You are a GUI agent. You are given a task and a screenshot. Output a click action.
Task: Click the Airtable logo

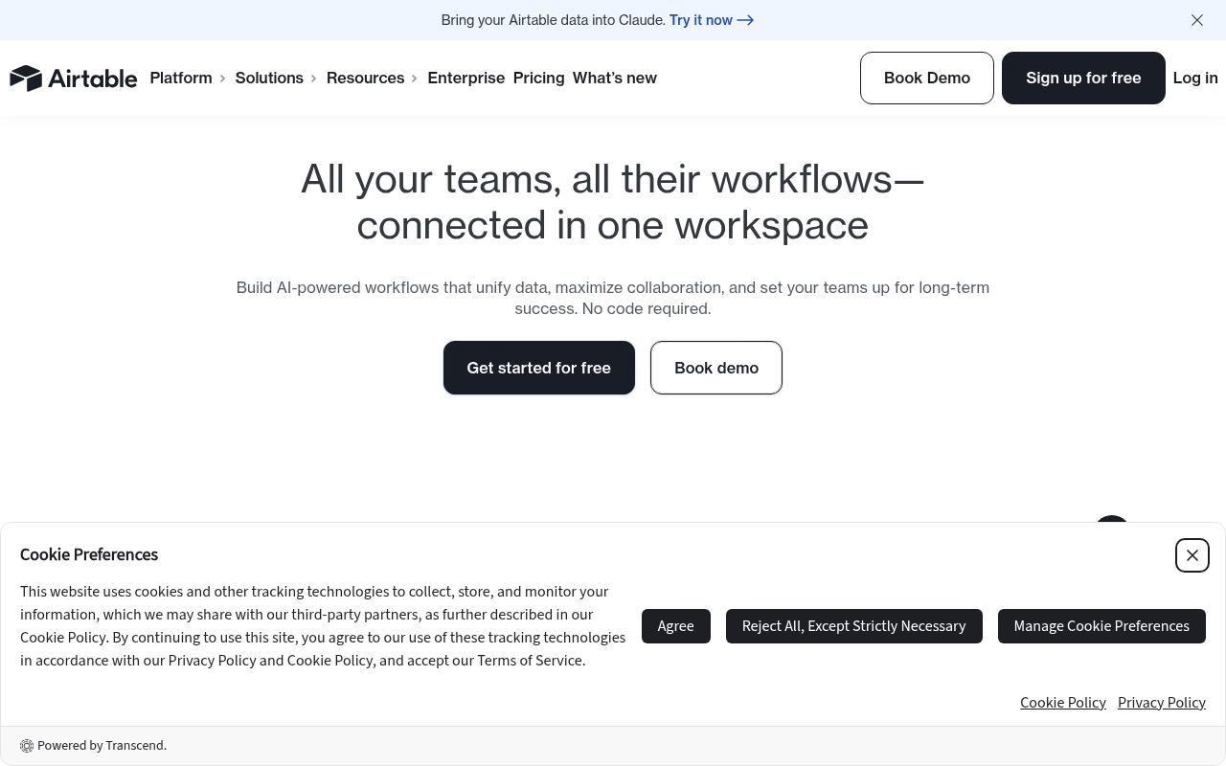point(74,78)
